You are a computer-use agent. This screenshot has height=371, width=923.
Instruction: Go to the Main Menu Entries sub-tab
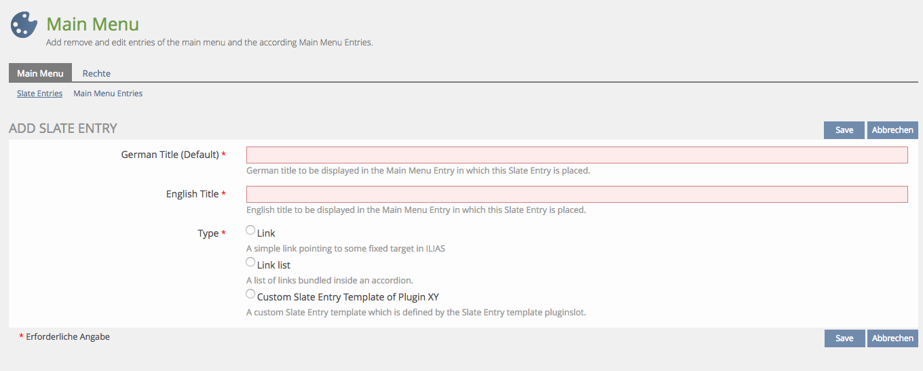pos(108,94)
